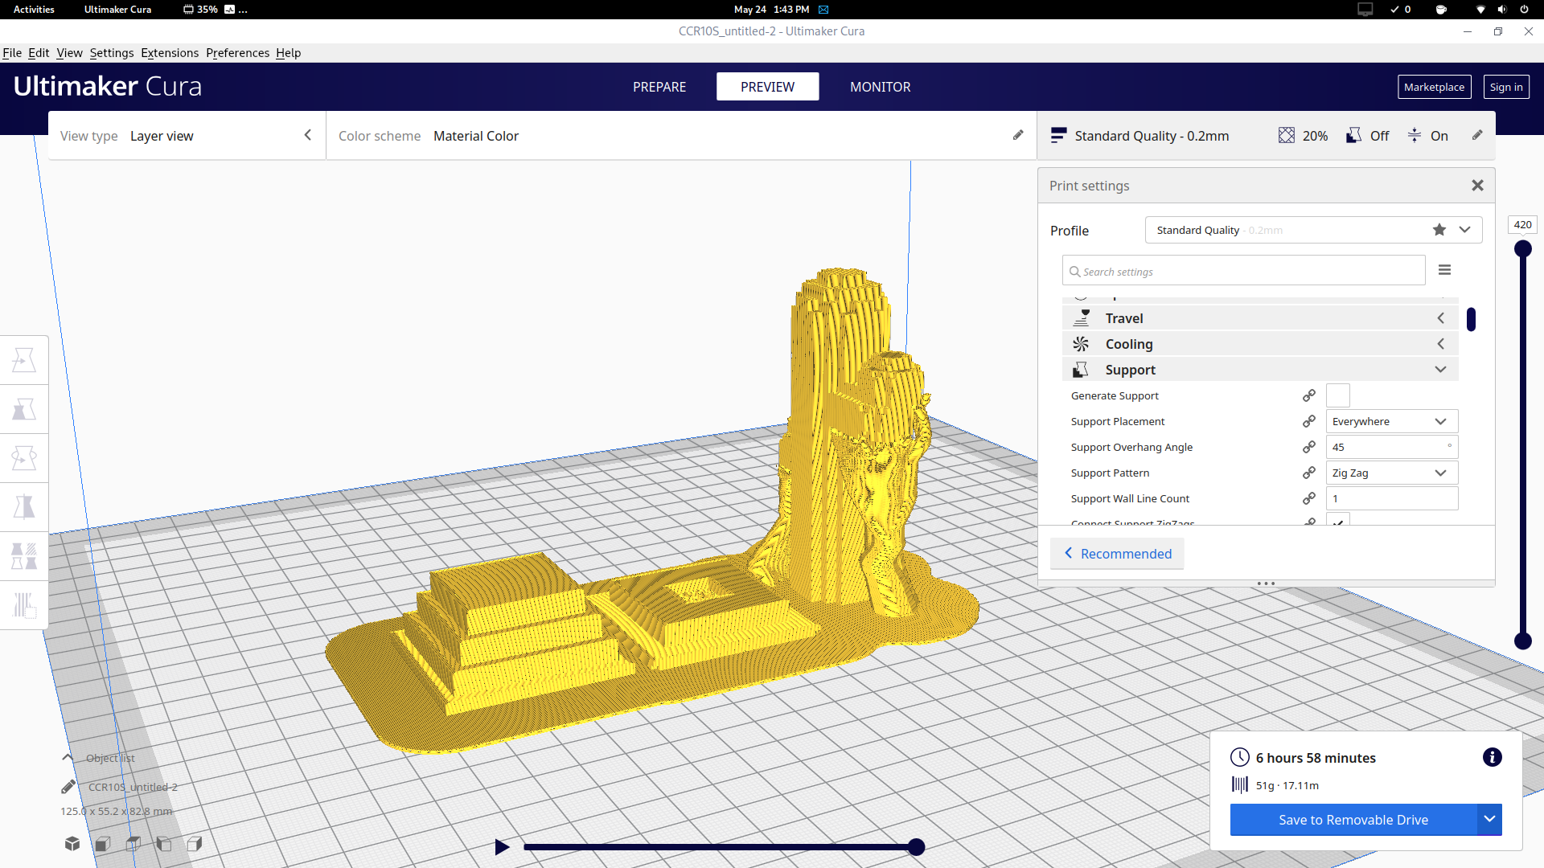Click the Support Wall Line Count field
Screen dimensions: 1544x868
click(1392, 498)
